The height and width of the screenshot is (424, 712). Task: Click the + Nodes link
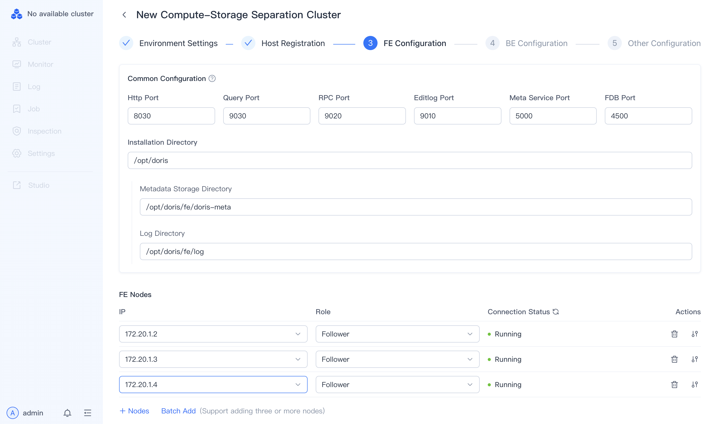(134, 411)
